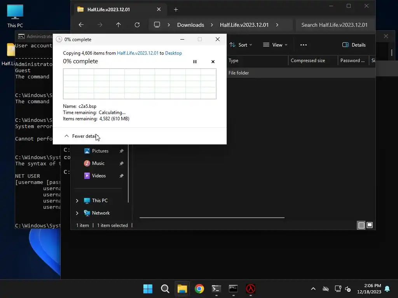Screen dimensions: 398x298
Task: Open the Windows Start menu
Action: coord(148,289)
